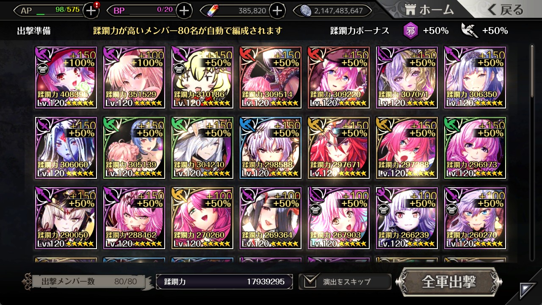This screenshot has height=305, width=542.
Task: Tap plus icon next to 385,820 gems
Action: (x=277, y=11)
